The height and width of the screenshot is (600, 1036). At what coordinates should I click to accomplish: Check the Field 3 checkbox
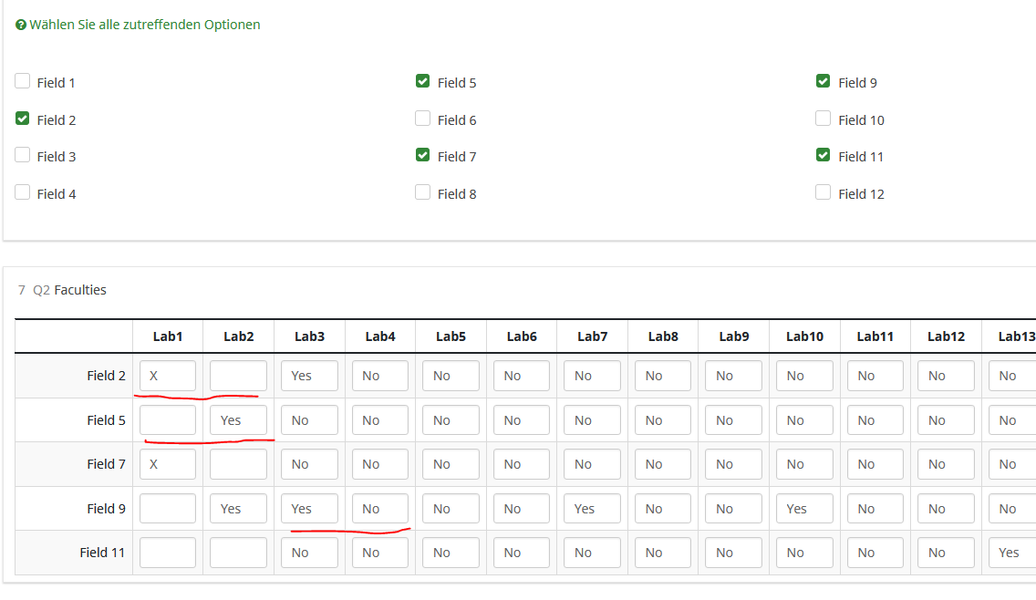[23, 155]
